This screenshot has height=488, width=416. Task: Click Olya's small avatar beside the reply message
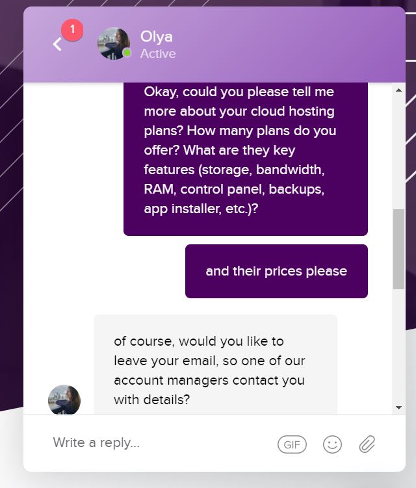(64, 400)
